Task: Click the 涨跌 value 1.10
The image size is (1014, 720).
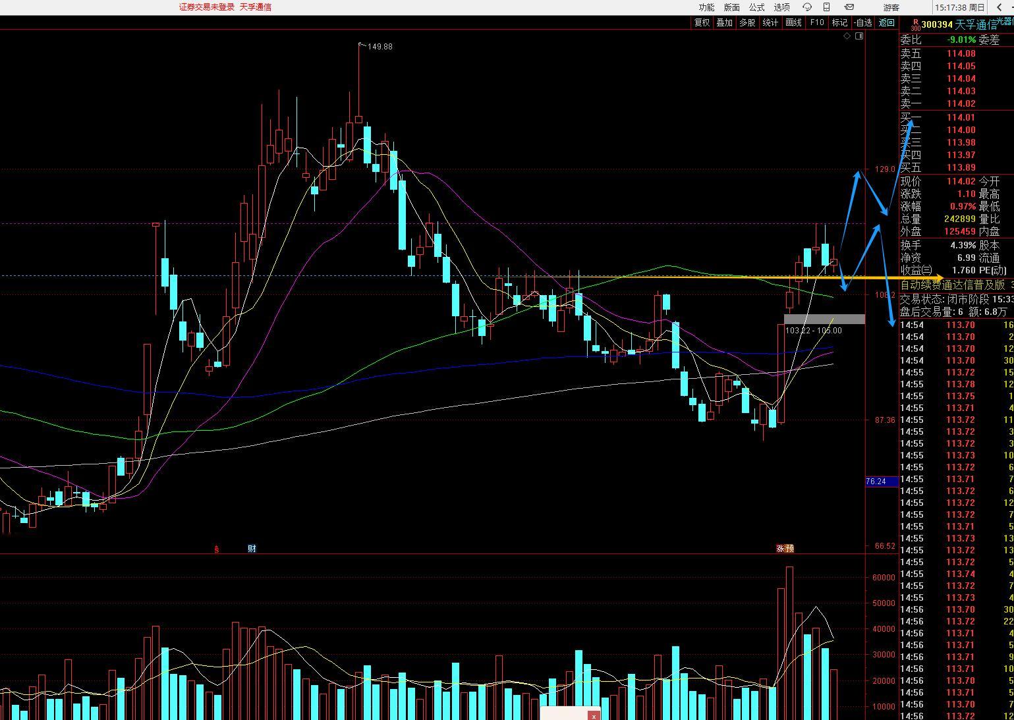Action: click(x=966, y=194)
